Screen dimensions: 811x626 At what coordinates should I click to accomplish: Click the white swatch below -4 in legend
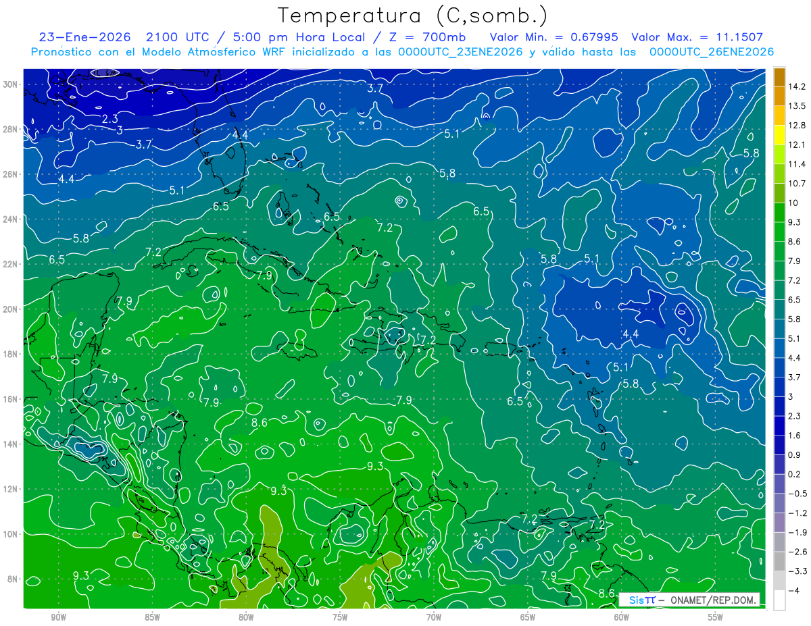(x=779, y=600)
